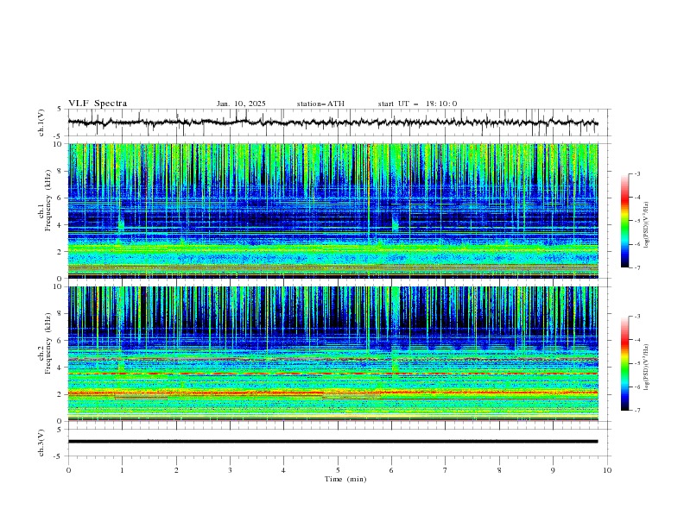Click the ch.1 frequency tick '8'
This screenshot has height=528, width=684.
point(60,171)
